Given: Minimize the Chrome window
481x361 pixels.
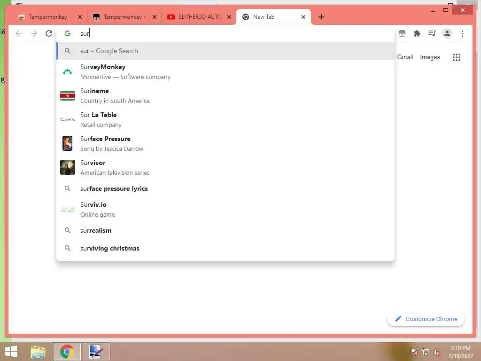Looking at the screenshot, I should (433, 10).
